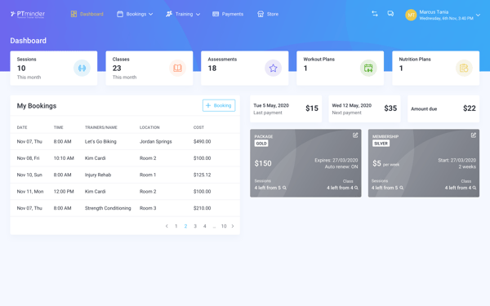Open the Amount due $22 card
Screen dimensions: 490x306
coord(443,109)
